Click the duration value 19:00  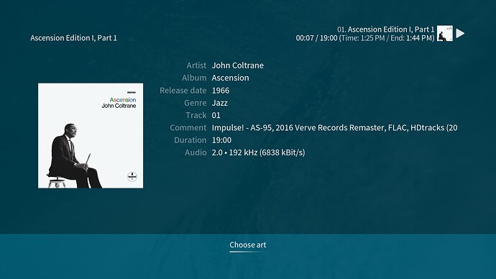coord(221,140)
